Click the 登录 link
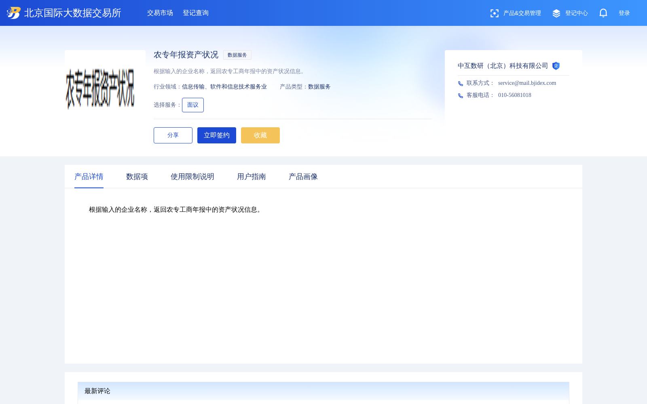Viewport: 647px width, 404px height. 624,13
